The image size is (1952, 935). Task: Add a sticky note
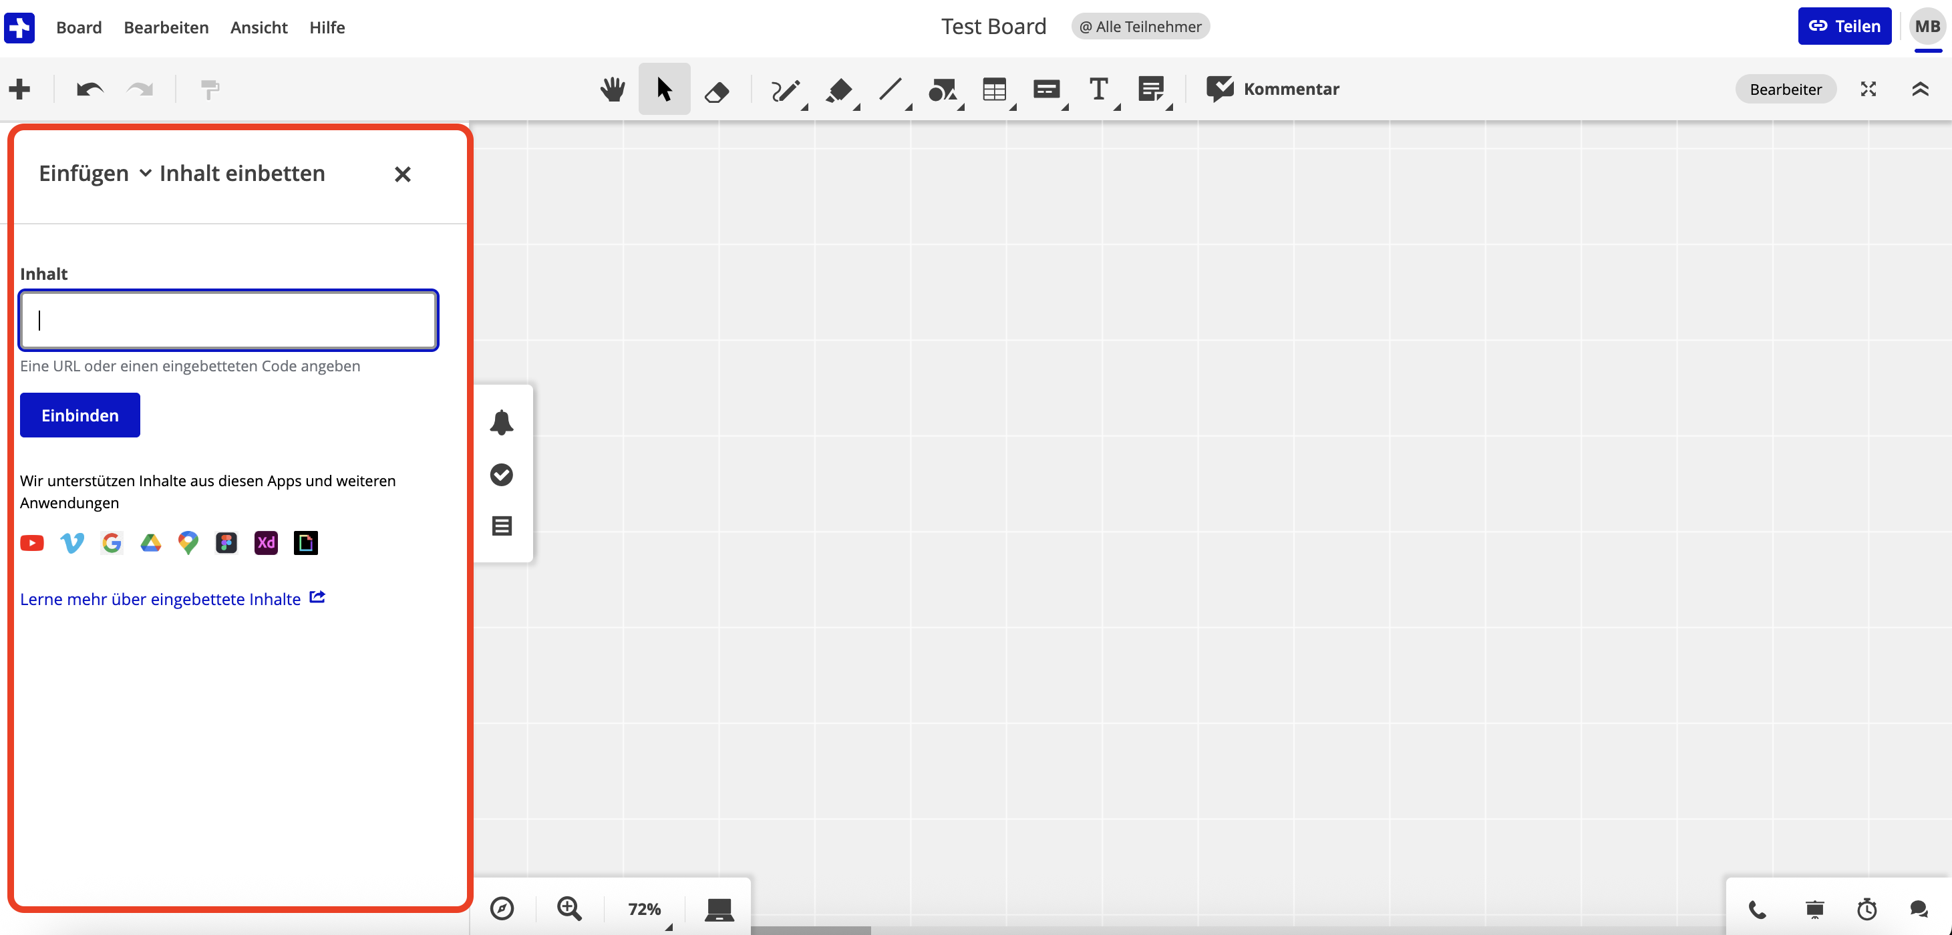[x=1152, y=89]
